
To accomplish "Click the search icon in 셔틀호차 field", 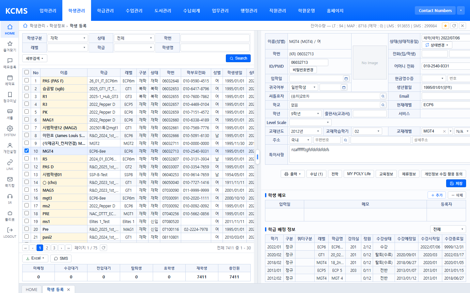I will [x=383, y=96].
